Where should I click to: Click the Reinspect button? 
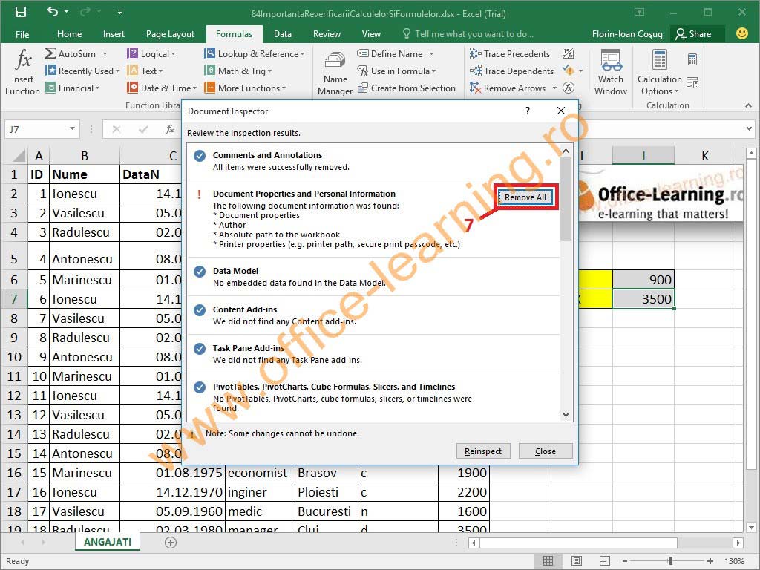click(482, 451)
